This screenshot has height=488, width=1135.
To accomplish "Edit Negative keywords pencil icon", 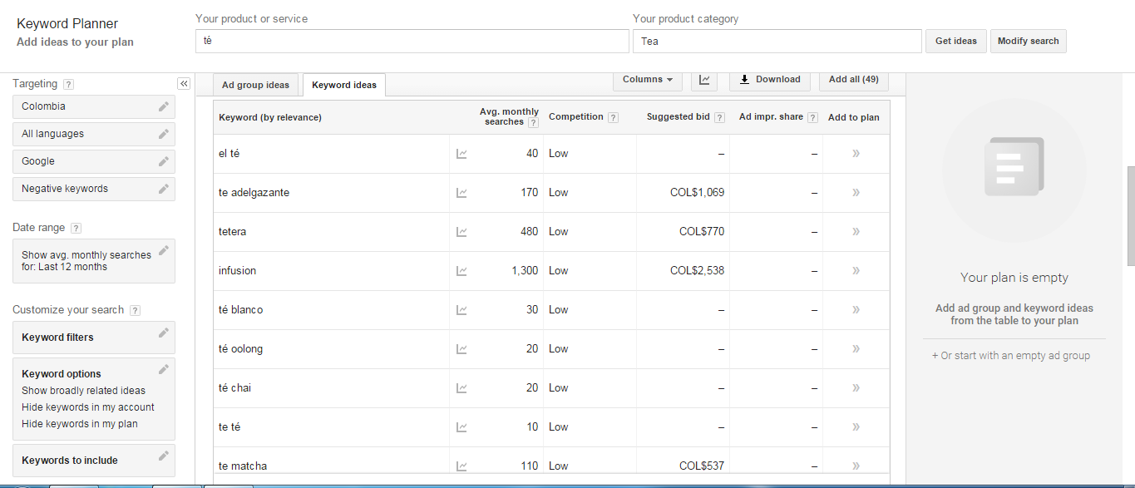I will click(164, 189).
